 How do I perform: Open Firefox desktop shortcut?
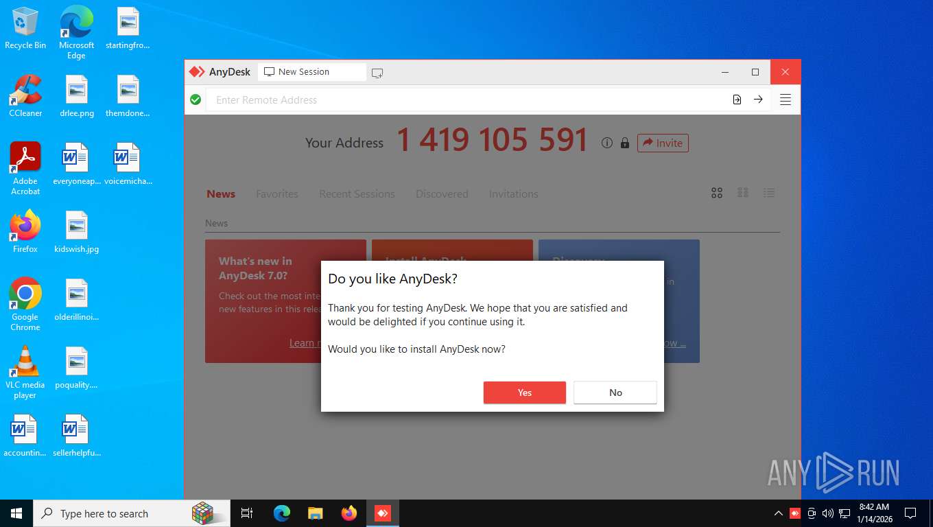click(x=25, y=232)
